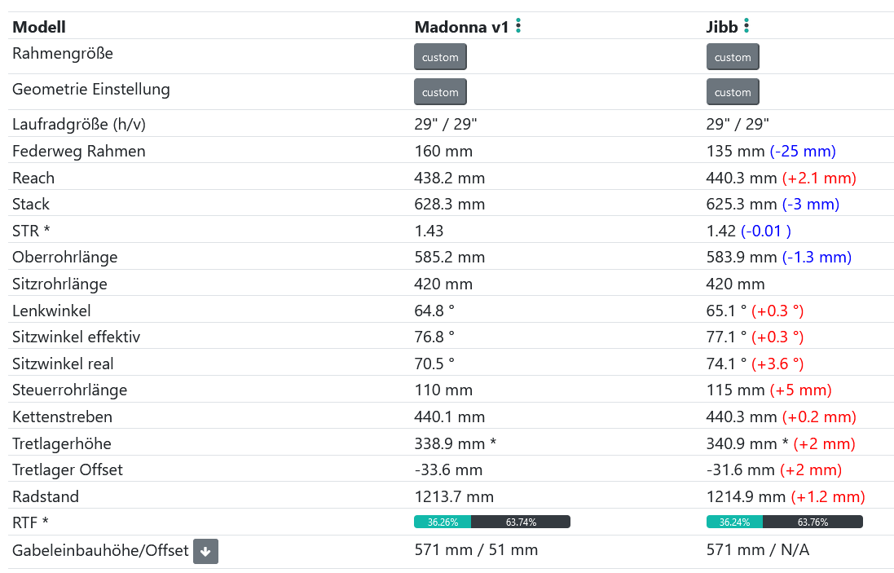Select Jibb's 63.76% dark RTF segment
The width and height of the screenshot is (894, 573).
[x=813, y=522]
